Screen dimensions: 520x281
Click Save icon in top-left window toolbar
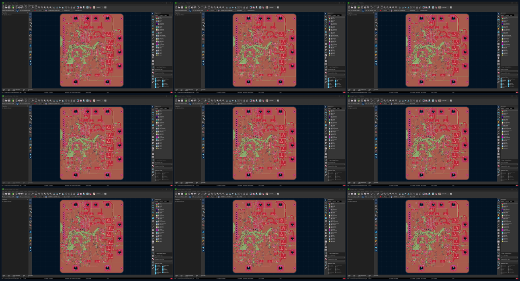[9, 8]
